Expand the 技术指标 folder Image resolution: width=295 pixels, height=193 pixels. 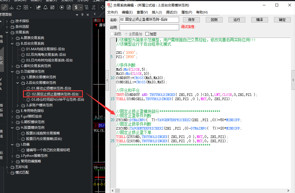[7, 21]
